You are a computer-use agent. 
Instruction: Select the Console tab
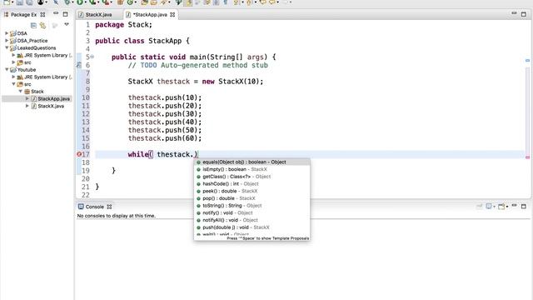[94, 207]
